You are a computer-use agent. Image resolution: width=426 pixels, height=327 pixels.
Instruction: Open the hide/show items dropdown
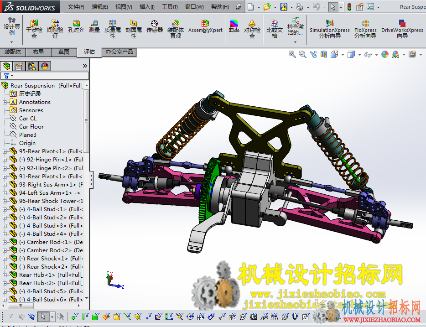point(376,55)
